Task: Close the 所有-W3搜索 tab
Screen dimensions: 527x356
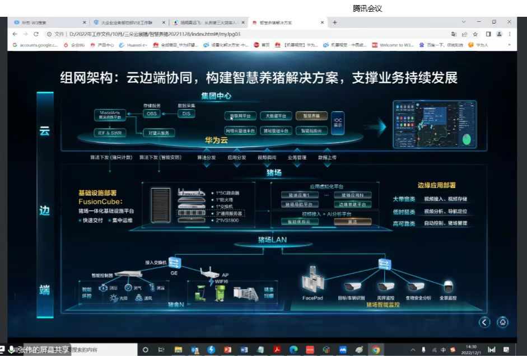Action: [85, 22]
